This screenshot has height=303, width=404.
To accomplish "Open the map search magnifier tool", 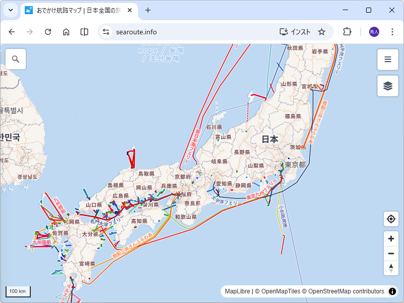I will coord(15,59).
